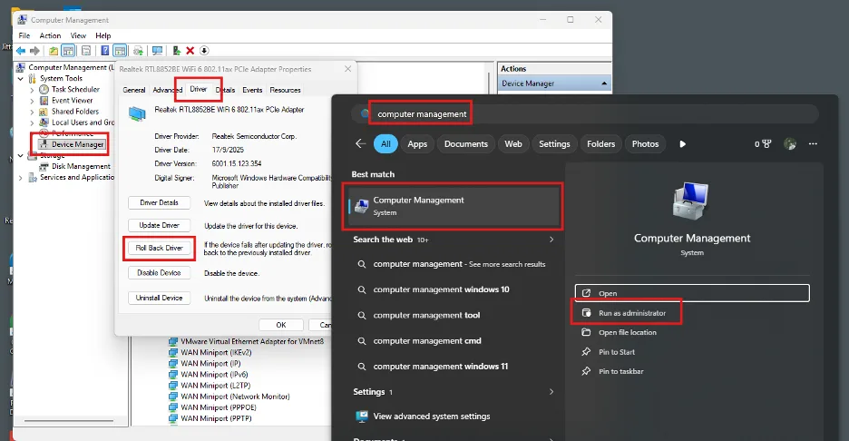Open the blue Help question-mark icon
This screenshot has width=849, height=441.
pos(105,51)
